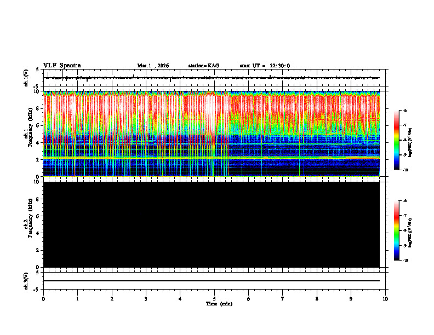The image size is (434, 335).
Task: Click the flat ch.3 voltage trace line
Action: coord(212,281)
